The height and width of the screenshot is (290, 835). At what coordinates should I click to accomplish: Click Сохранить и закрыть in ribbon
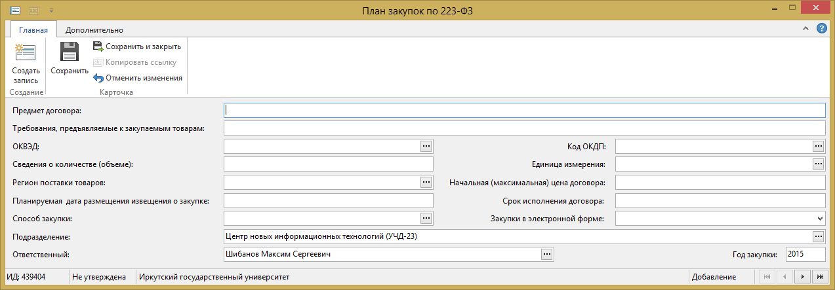pos(137,46)
